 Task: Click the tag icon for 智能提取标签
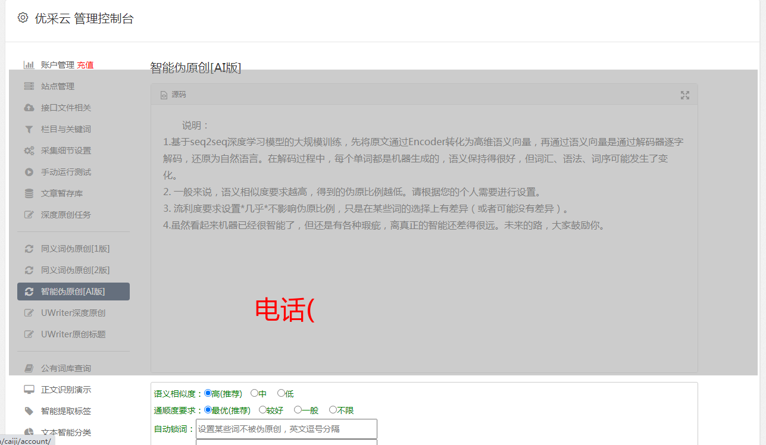29,411
